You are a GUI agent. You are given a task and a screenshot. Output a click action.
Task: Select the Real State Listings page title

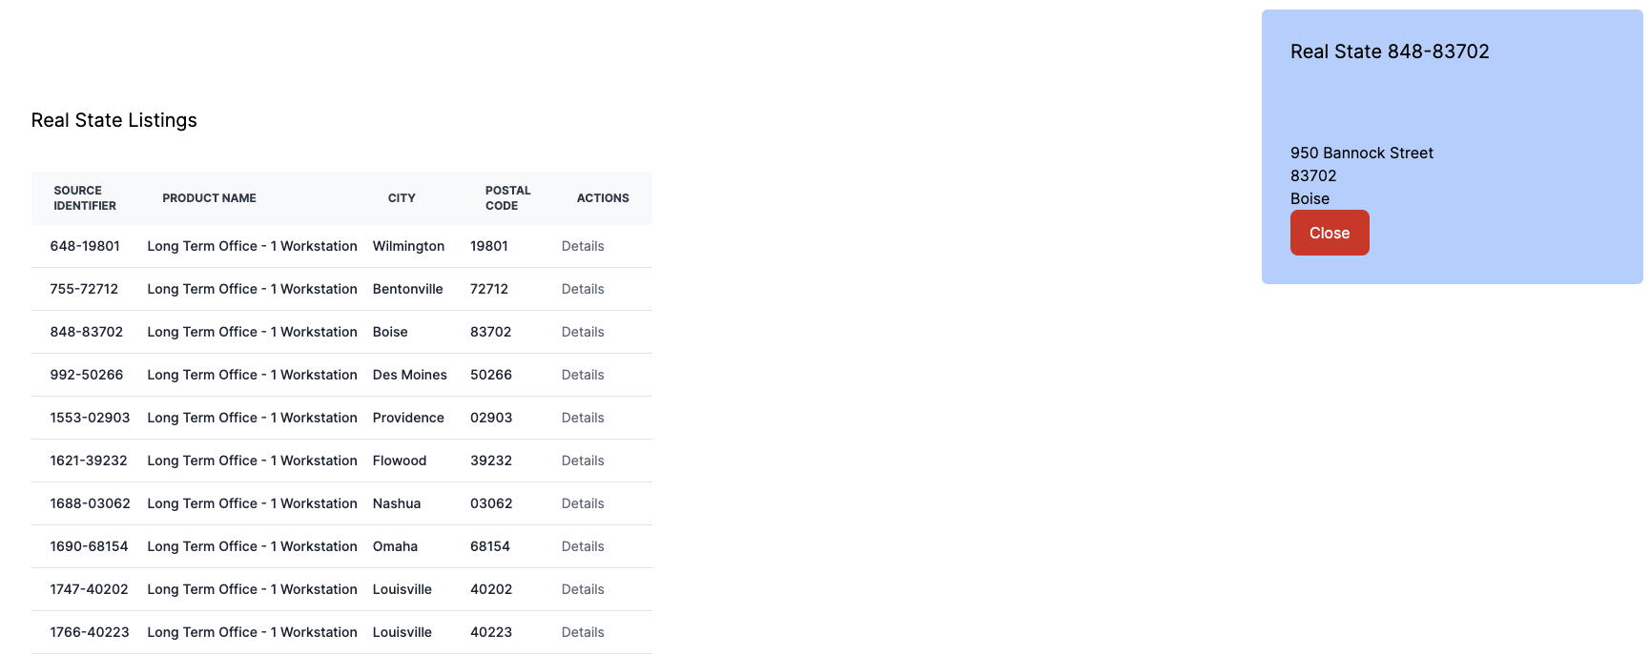(x=113, y=120)
